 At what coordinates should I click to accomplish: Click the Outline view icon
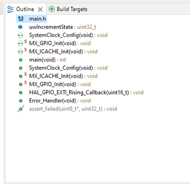[x=11, y=9]
